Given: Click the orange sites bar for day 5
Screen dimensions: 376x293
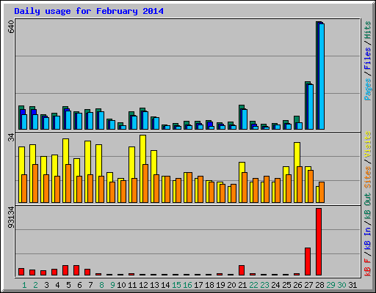Looking at the screenshot, I should coord(68,183).
